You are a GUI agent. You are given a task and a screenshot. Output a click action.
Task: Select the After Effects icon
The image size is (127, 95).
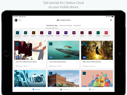[66, 33]
